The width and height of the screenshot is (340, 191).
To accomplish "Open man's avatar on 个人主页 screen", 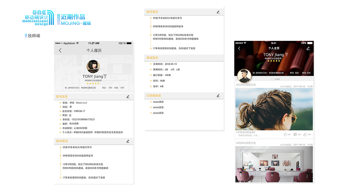I will pyautogui.click(x=244, y=76).
